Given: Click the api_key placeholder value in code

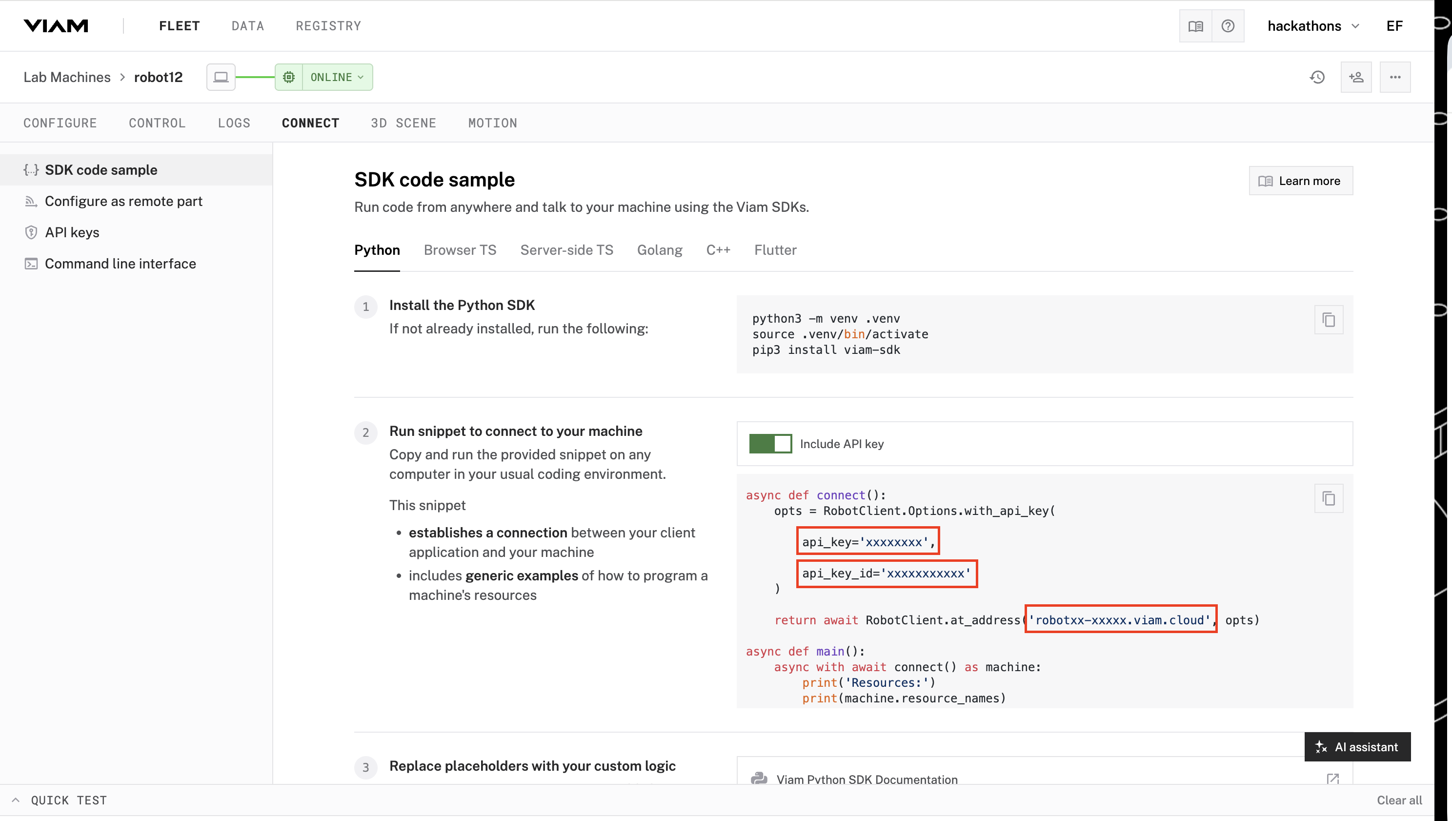Looking at the screenshot, I should [x=893, y=542].
